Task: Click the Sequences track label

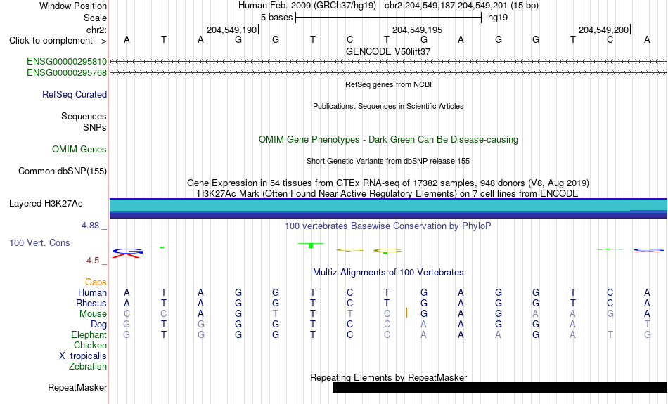Action: pyautogui.click(x=84, y=116)
